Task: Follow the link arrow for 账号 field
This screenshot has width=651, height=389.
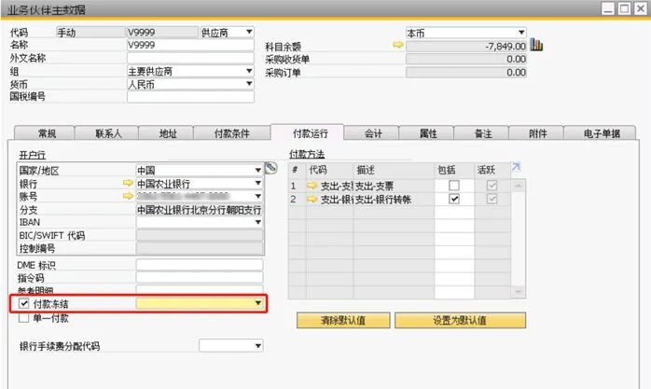Action: point(128,196)
